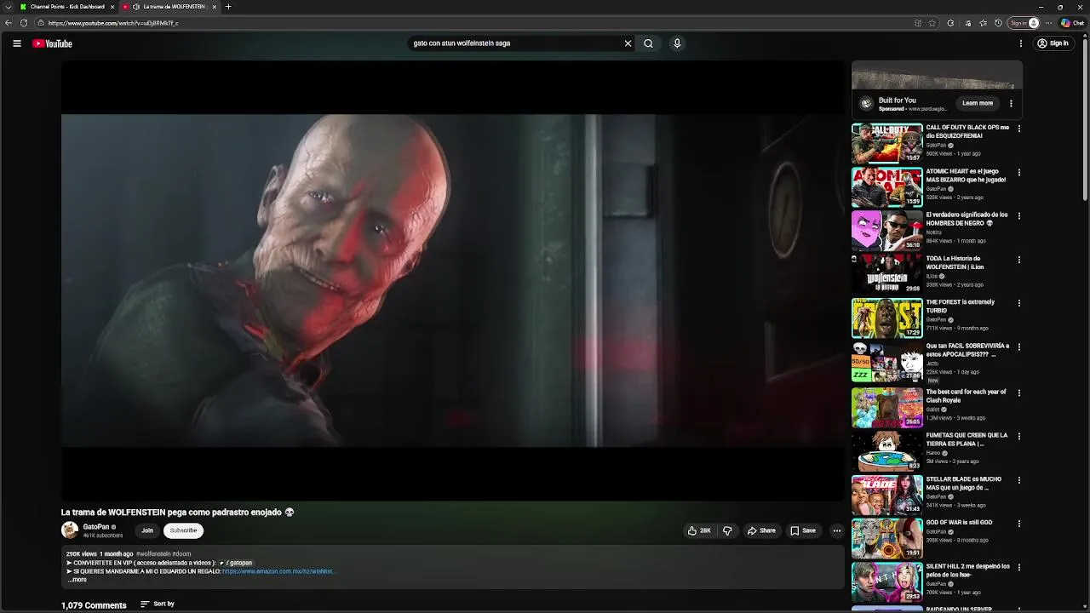The width and height of the screenshot is (1090, 613).
Task: Close the WOLFENSTEIN YouTube tab
Action: 214,7
